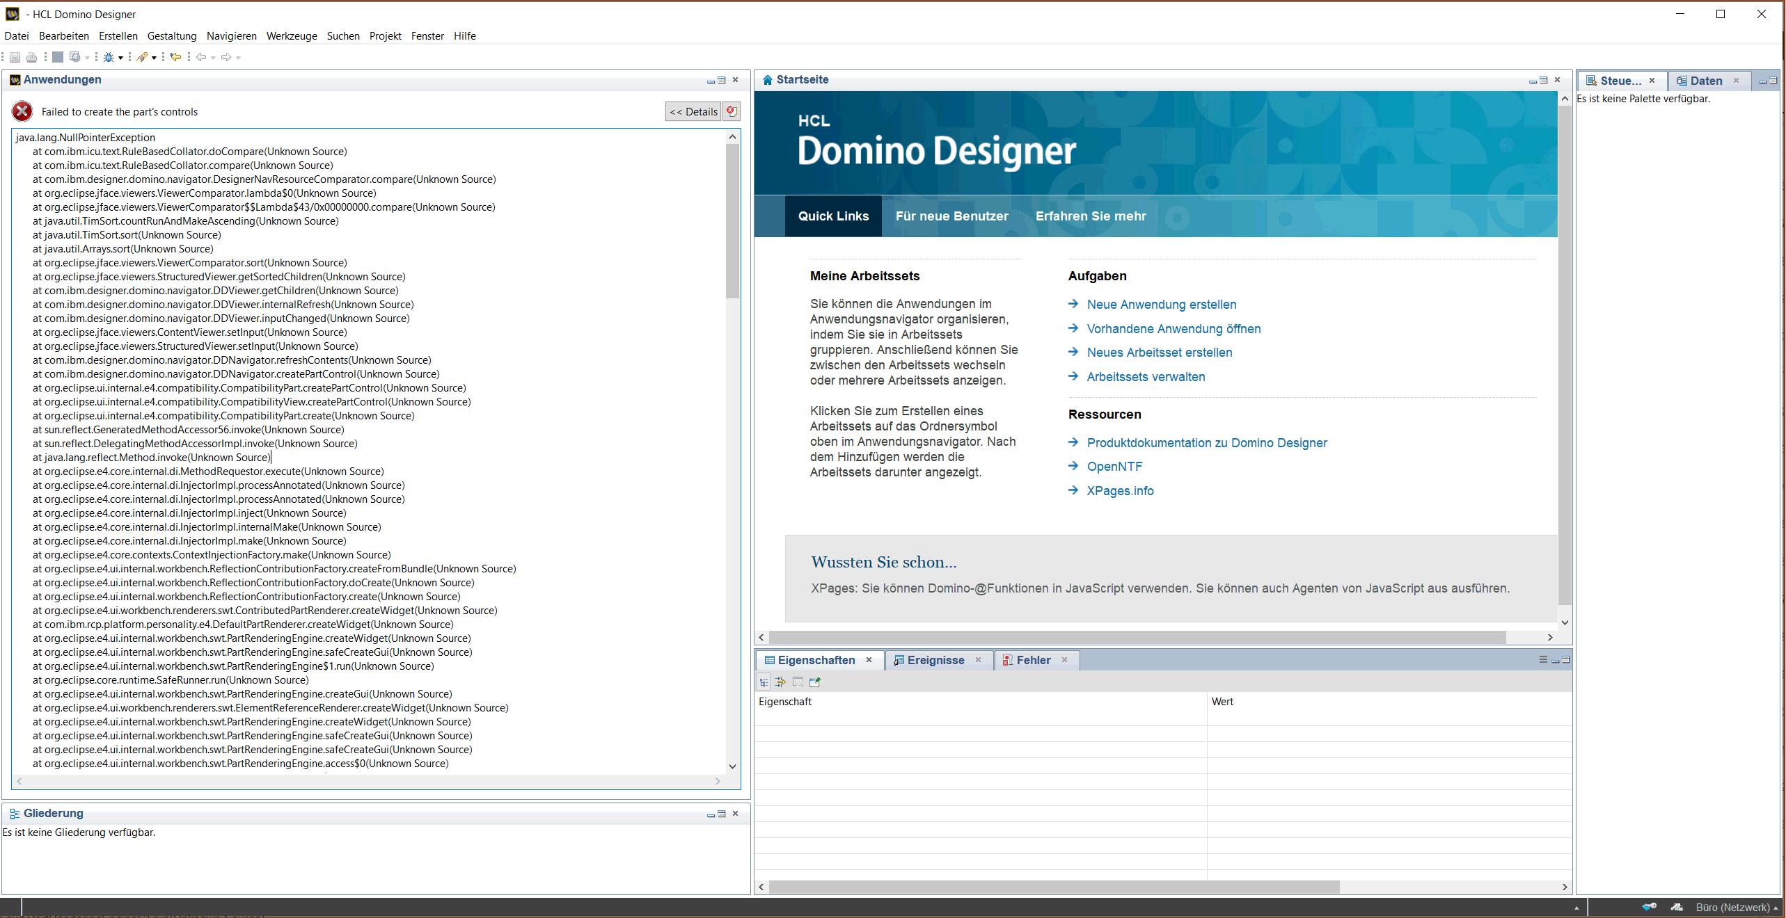Click the Print icon in the toolbar
This screenshot has width=1786, height=918.
[x=31, y=57]
